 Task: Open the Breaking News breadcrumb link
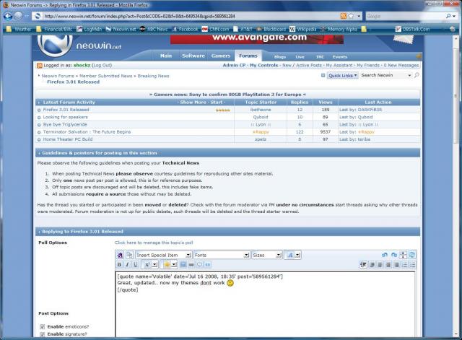pos(153,76)
